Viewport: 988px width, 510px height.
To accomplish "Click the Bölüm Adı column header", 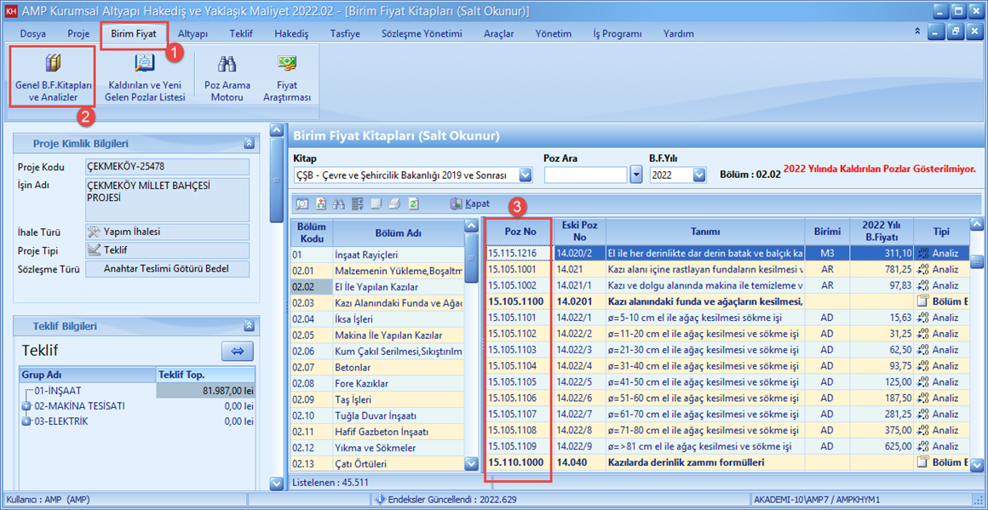I will coord(399,232).
